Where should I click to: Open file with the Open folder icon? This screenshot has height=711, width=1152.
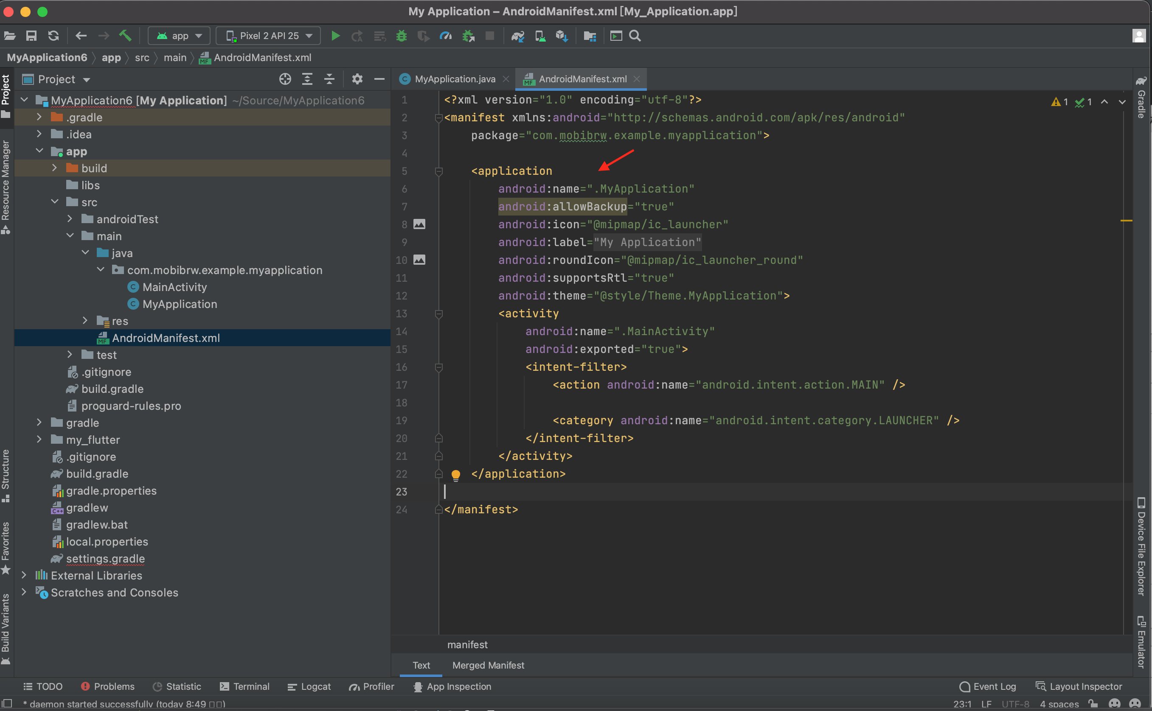pyautogui.click(x=10, y=36)
